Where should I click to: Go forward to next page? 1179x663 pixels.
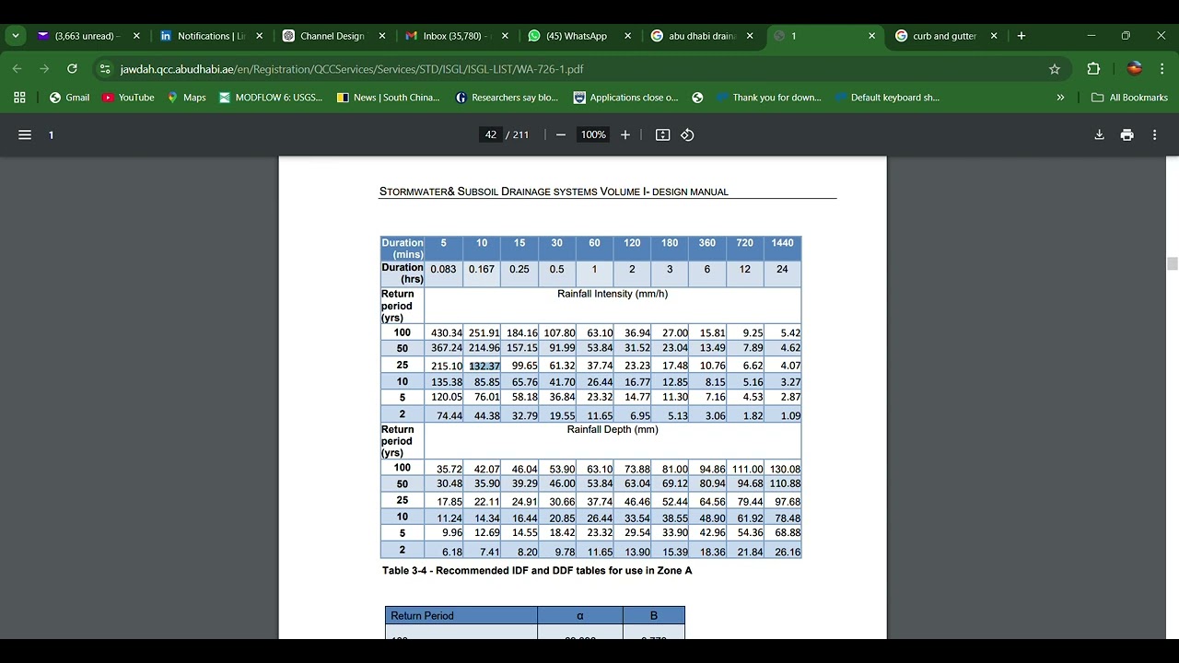44,69
